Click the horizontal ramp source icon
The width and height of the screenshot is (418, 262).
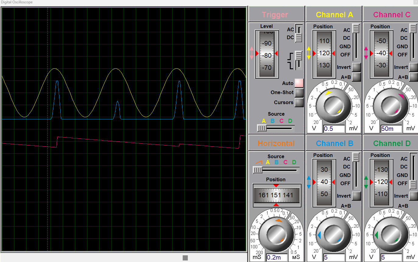pos(259,162)
